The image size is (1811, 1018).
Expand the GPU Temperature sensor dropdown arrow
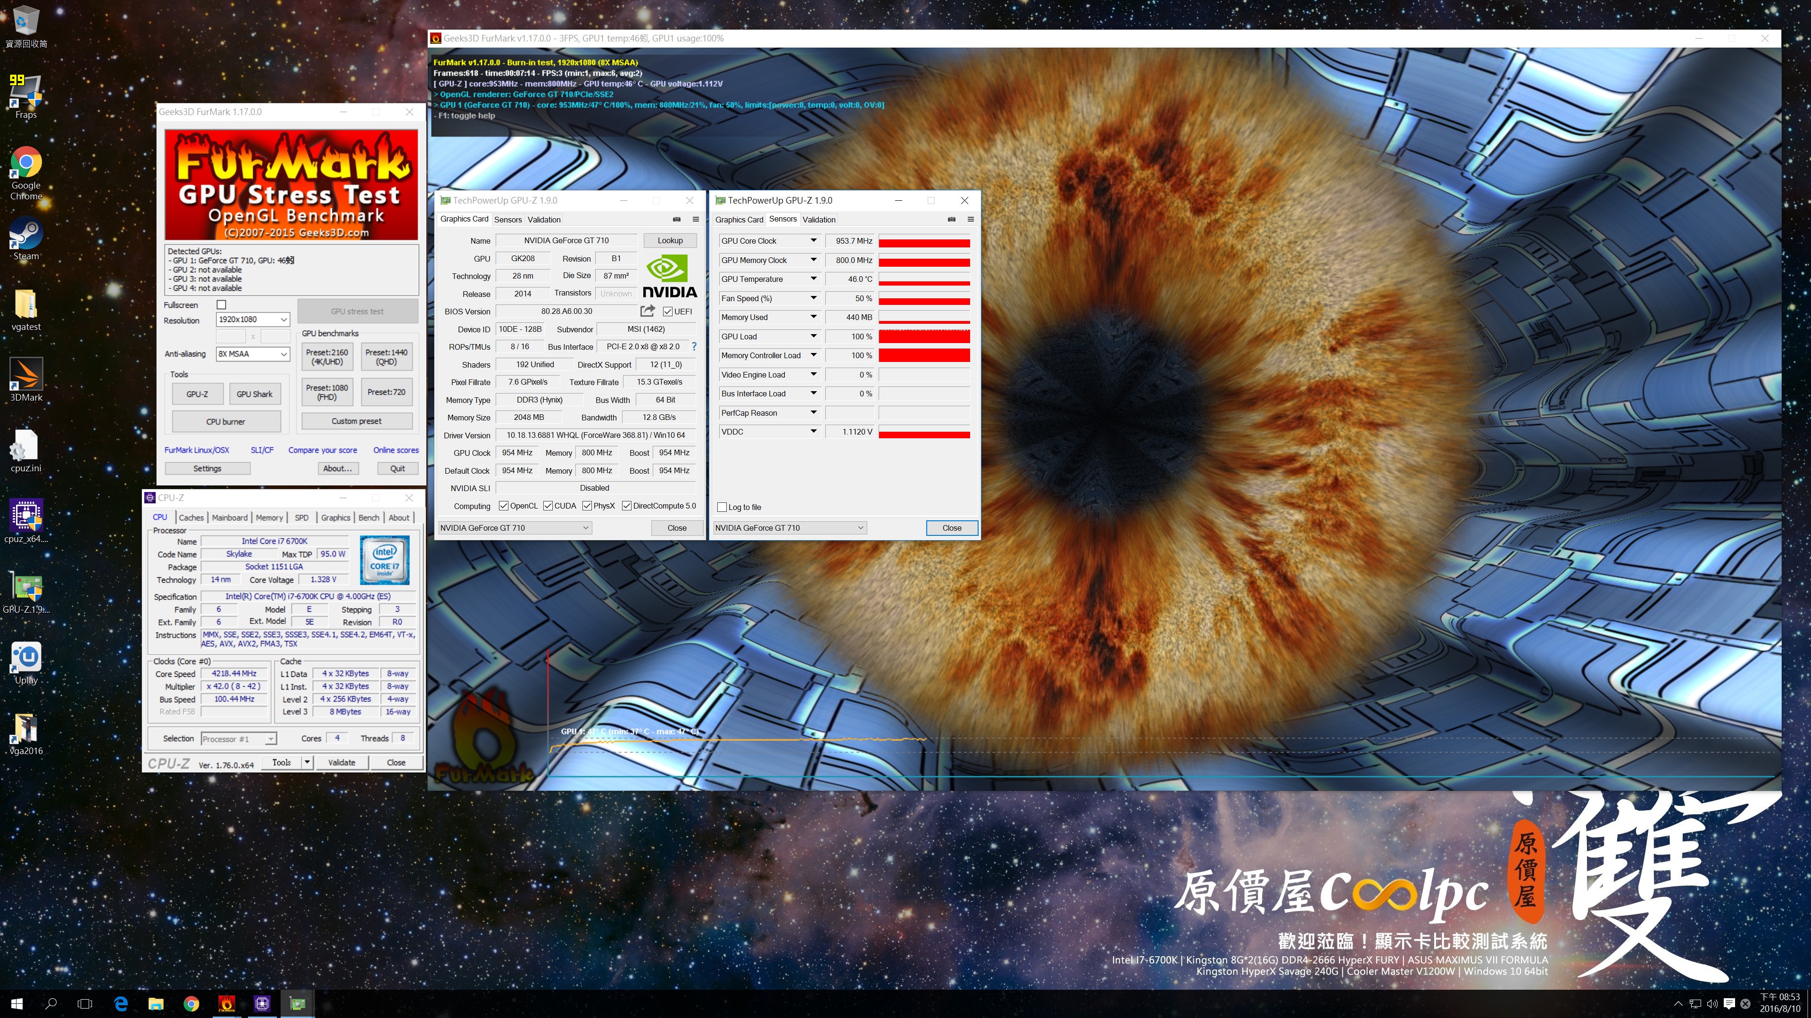coord(814,279)
